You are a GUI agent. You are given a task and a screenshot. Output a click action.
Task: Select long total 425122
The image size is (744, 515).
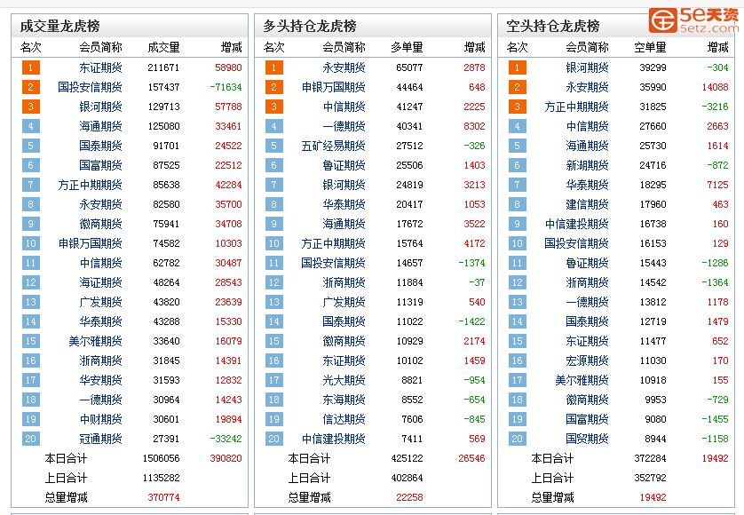click(408, 458)
